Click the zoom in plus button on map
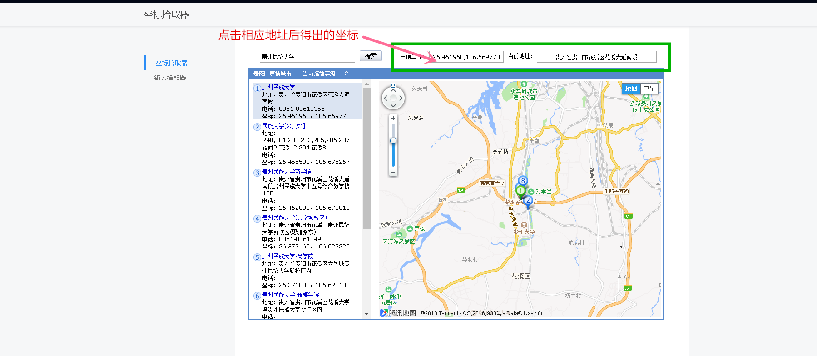 tap(393, 118)
